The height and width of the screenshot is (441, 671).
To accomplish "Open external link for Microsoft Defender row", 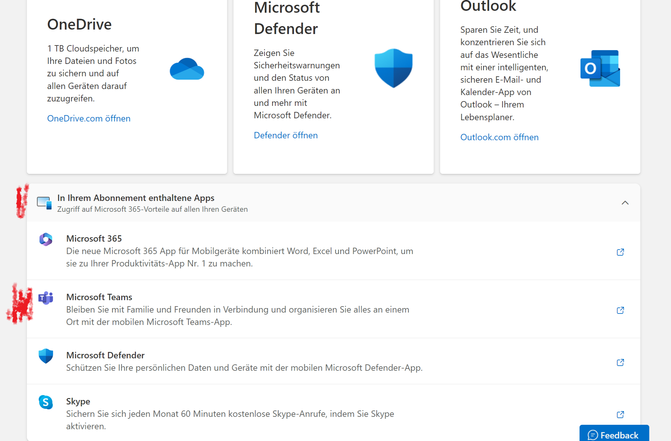I will 620,362.
